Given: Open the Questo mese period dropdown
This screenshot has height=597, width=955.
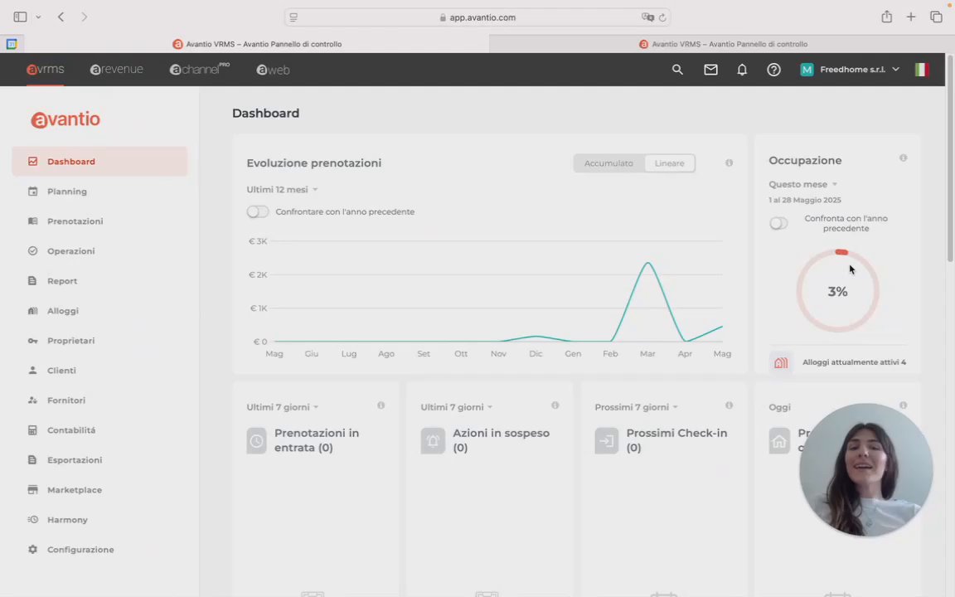Looking at the screenshot, I should pyautogui.click(x=802, y=184).
